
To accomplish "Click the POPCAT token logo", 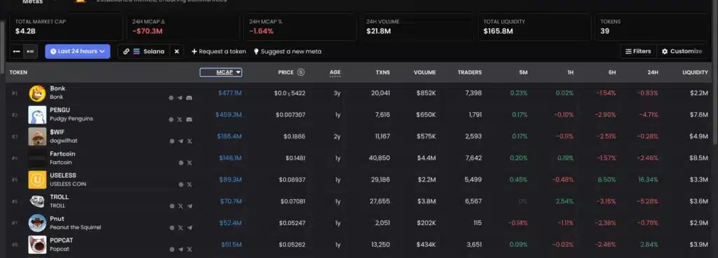I will coord(38,245).
